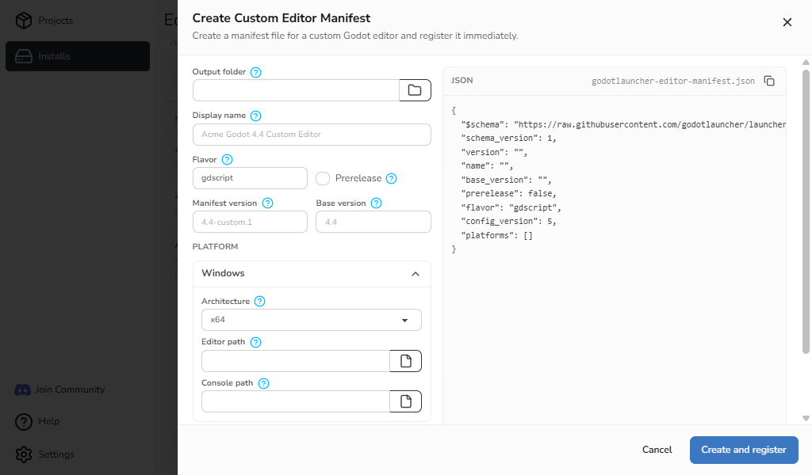Click the Editor path text field
This screenshot has width=812, height=475.
(x=295, y=361)
